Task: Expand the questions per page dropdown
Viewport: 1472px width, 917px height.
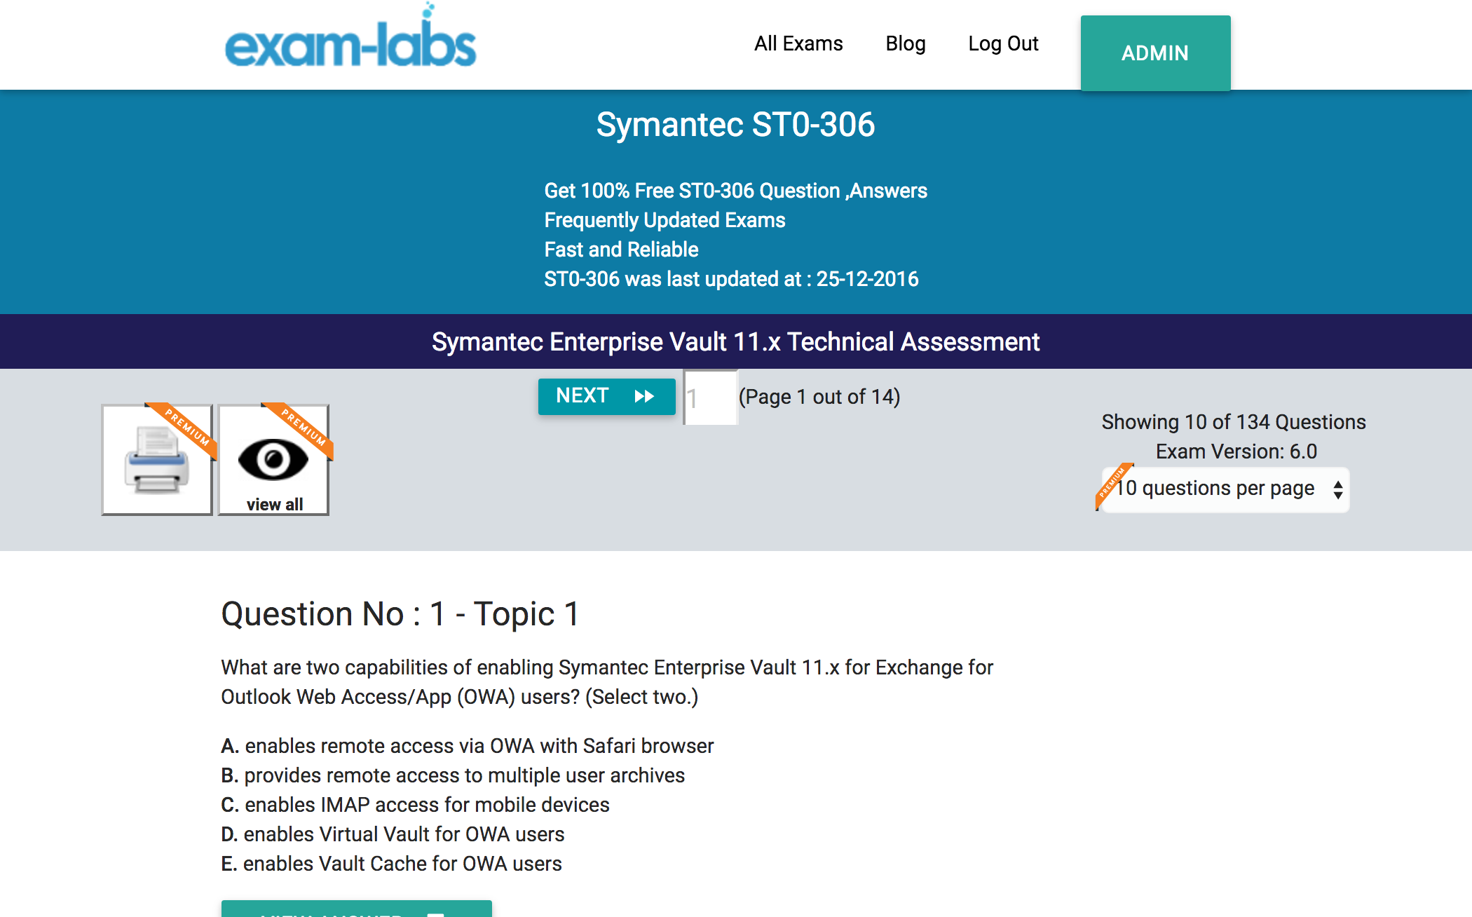Action: [x=1225, y=489]
